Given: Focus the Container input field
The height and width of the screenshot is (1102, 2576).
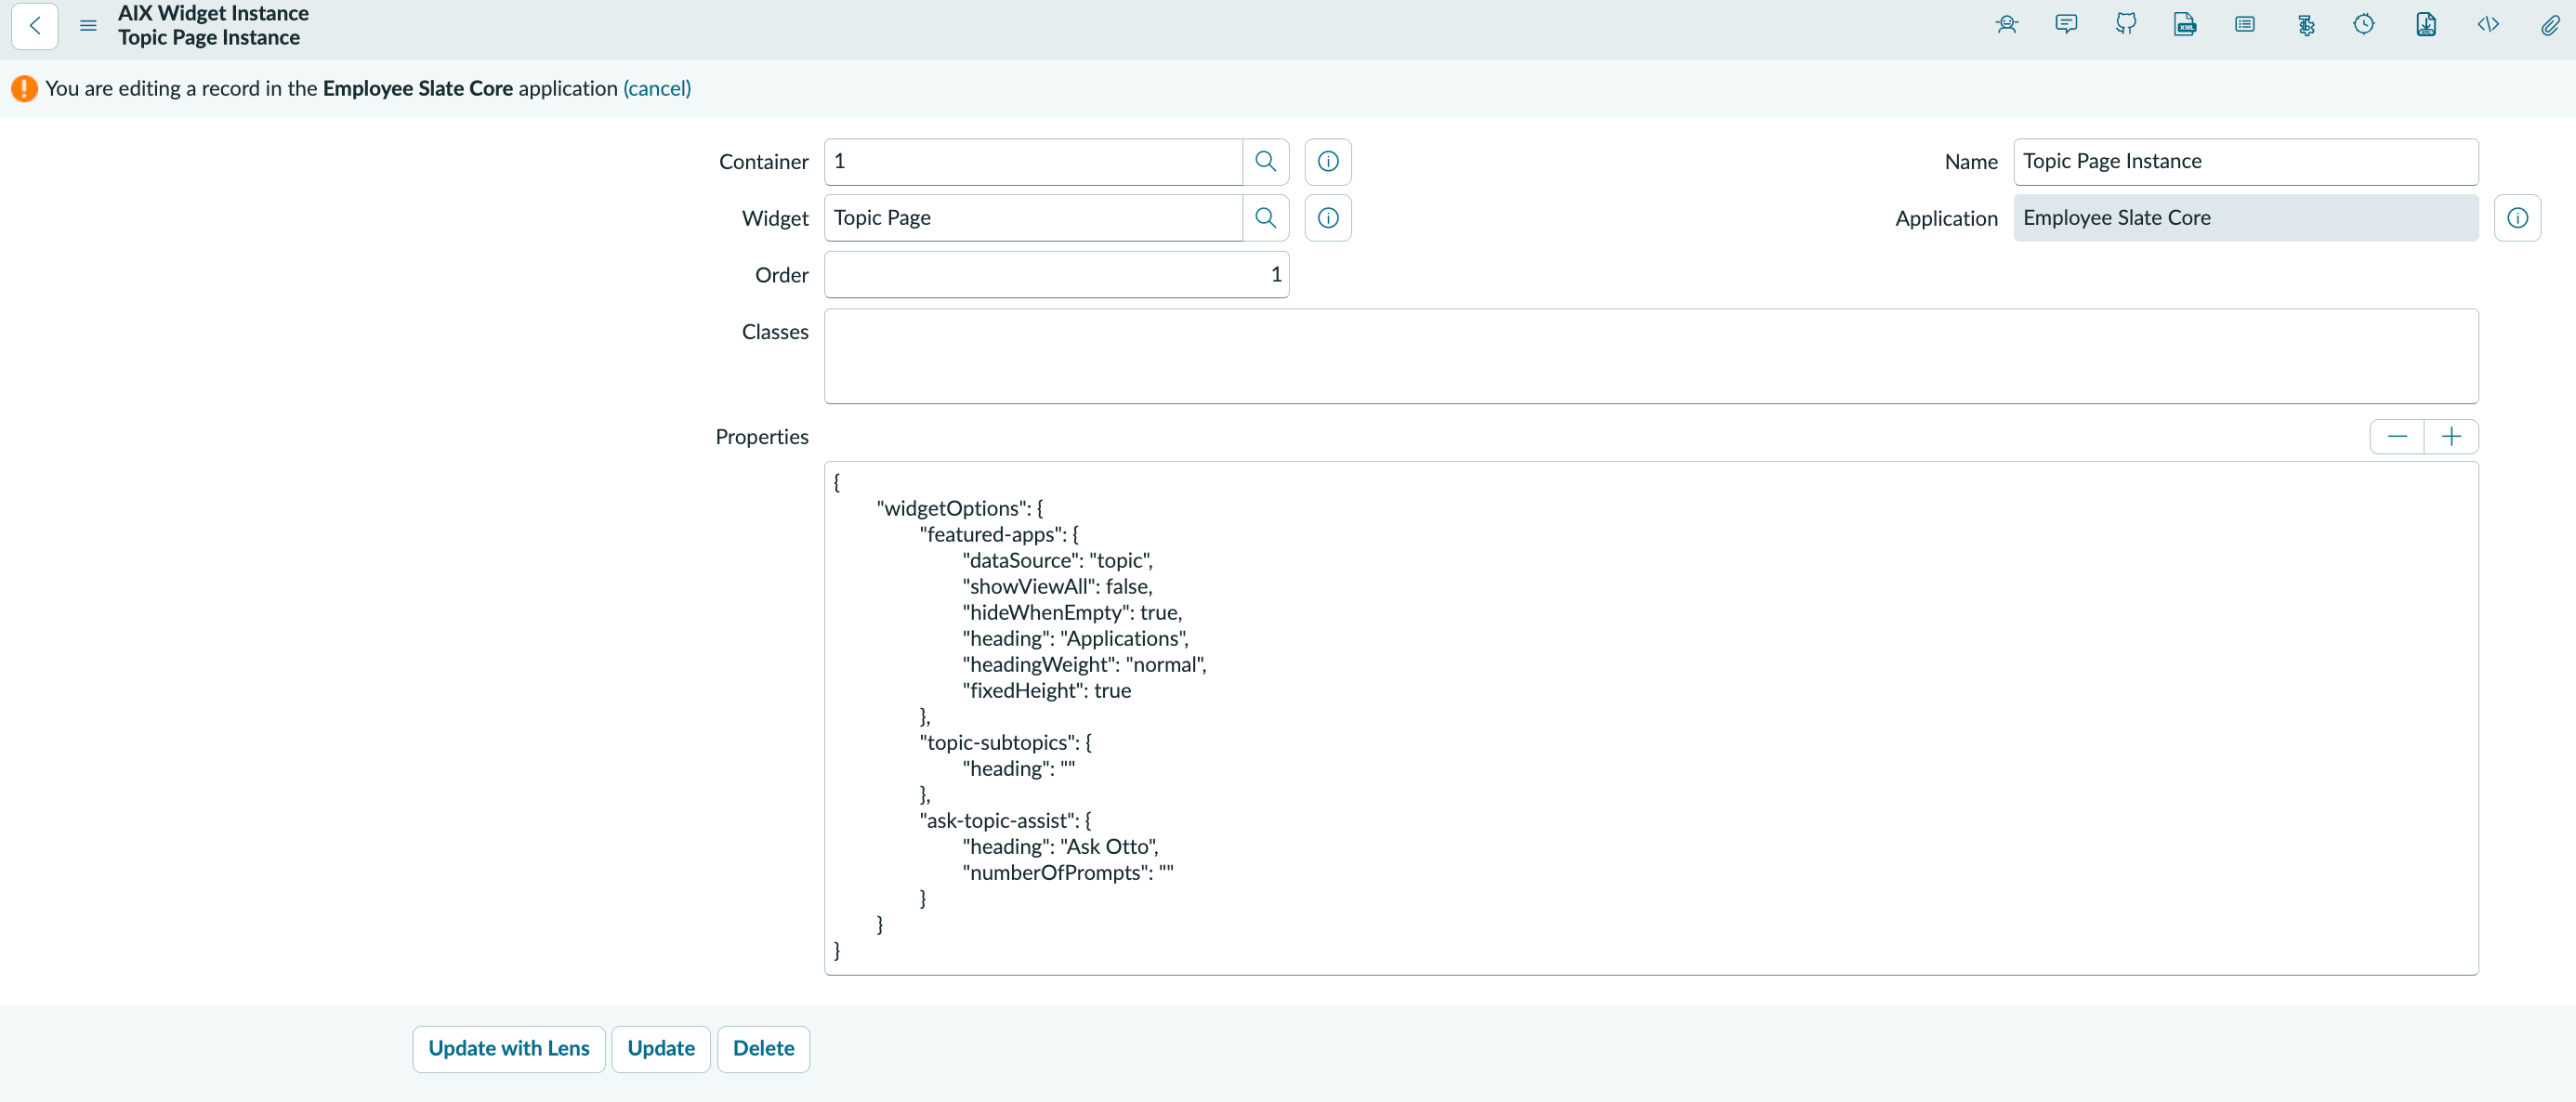Looking at the screenshot, I should (x=1033, y=161).
